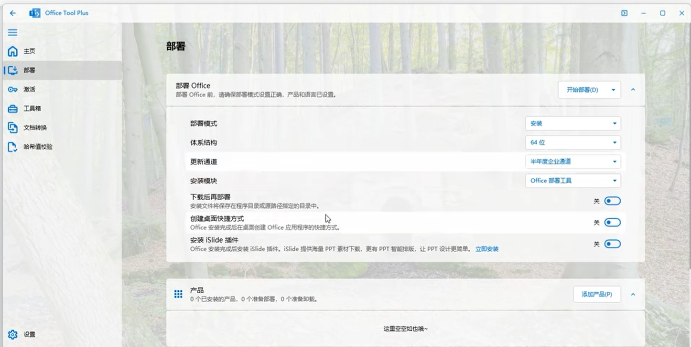Image resolution: width=691 pixels, height=347 pixels.
Task: Toggle 下载后再部署 switch
Action: click(612, 201)
